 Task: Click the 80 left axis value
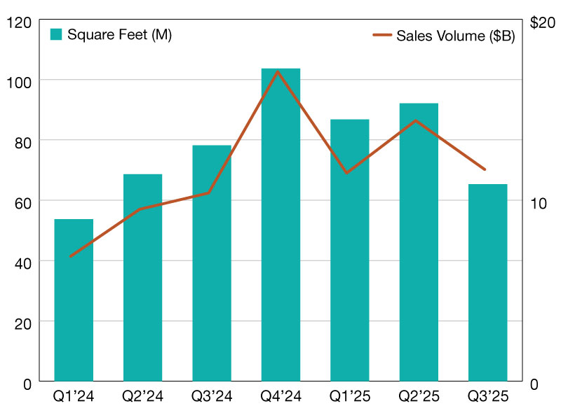[x=23, y=143]
